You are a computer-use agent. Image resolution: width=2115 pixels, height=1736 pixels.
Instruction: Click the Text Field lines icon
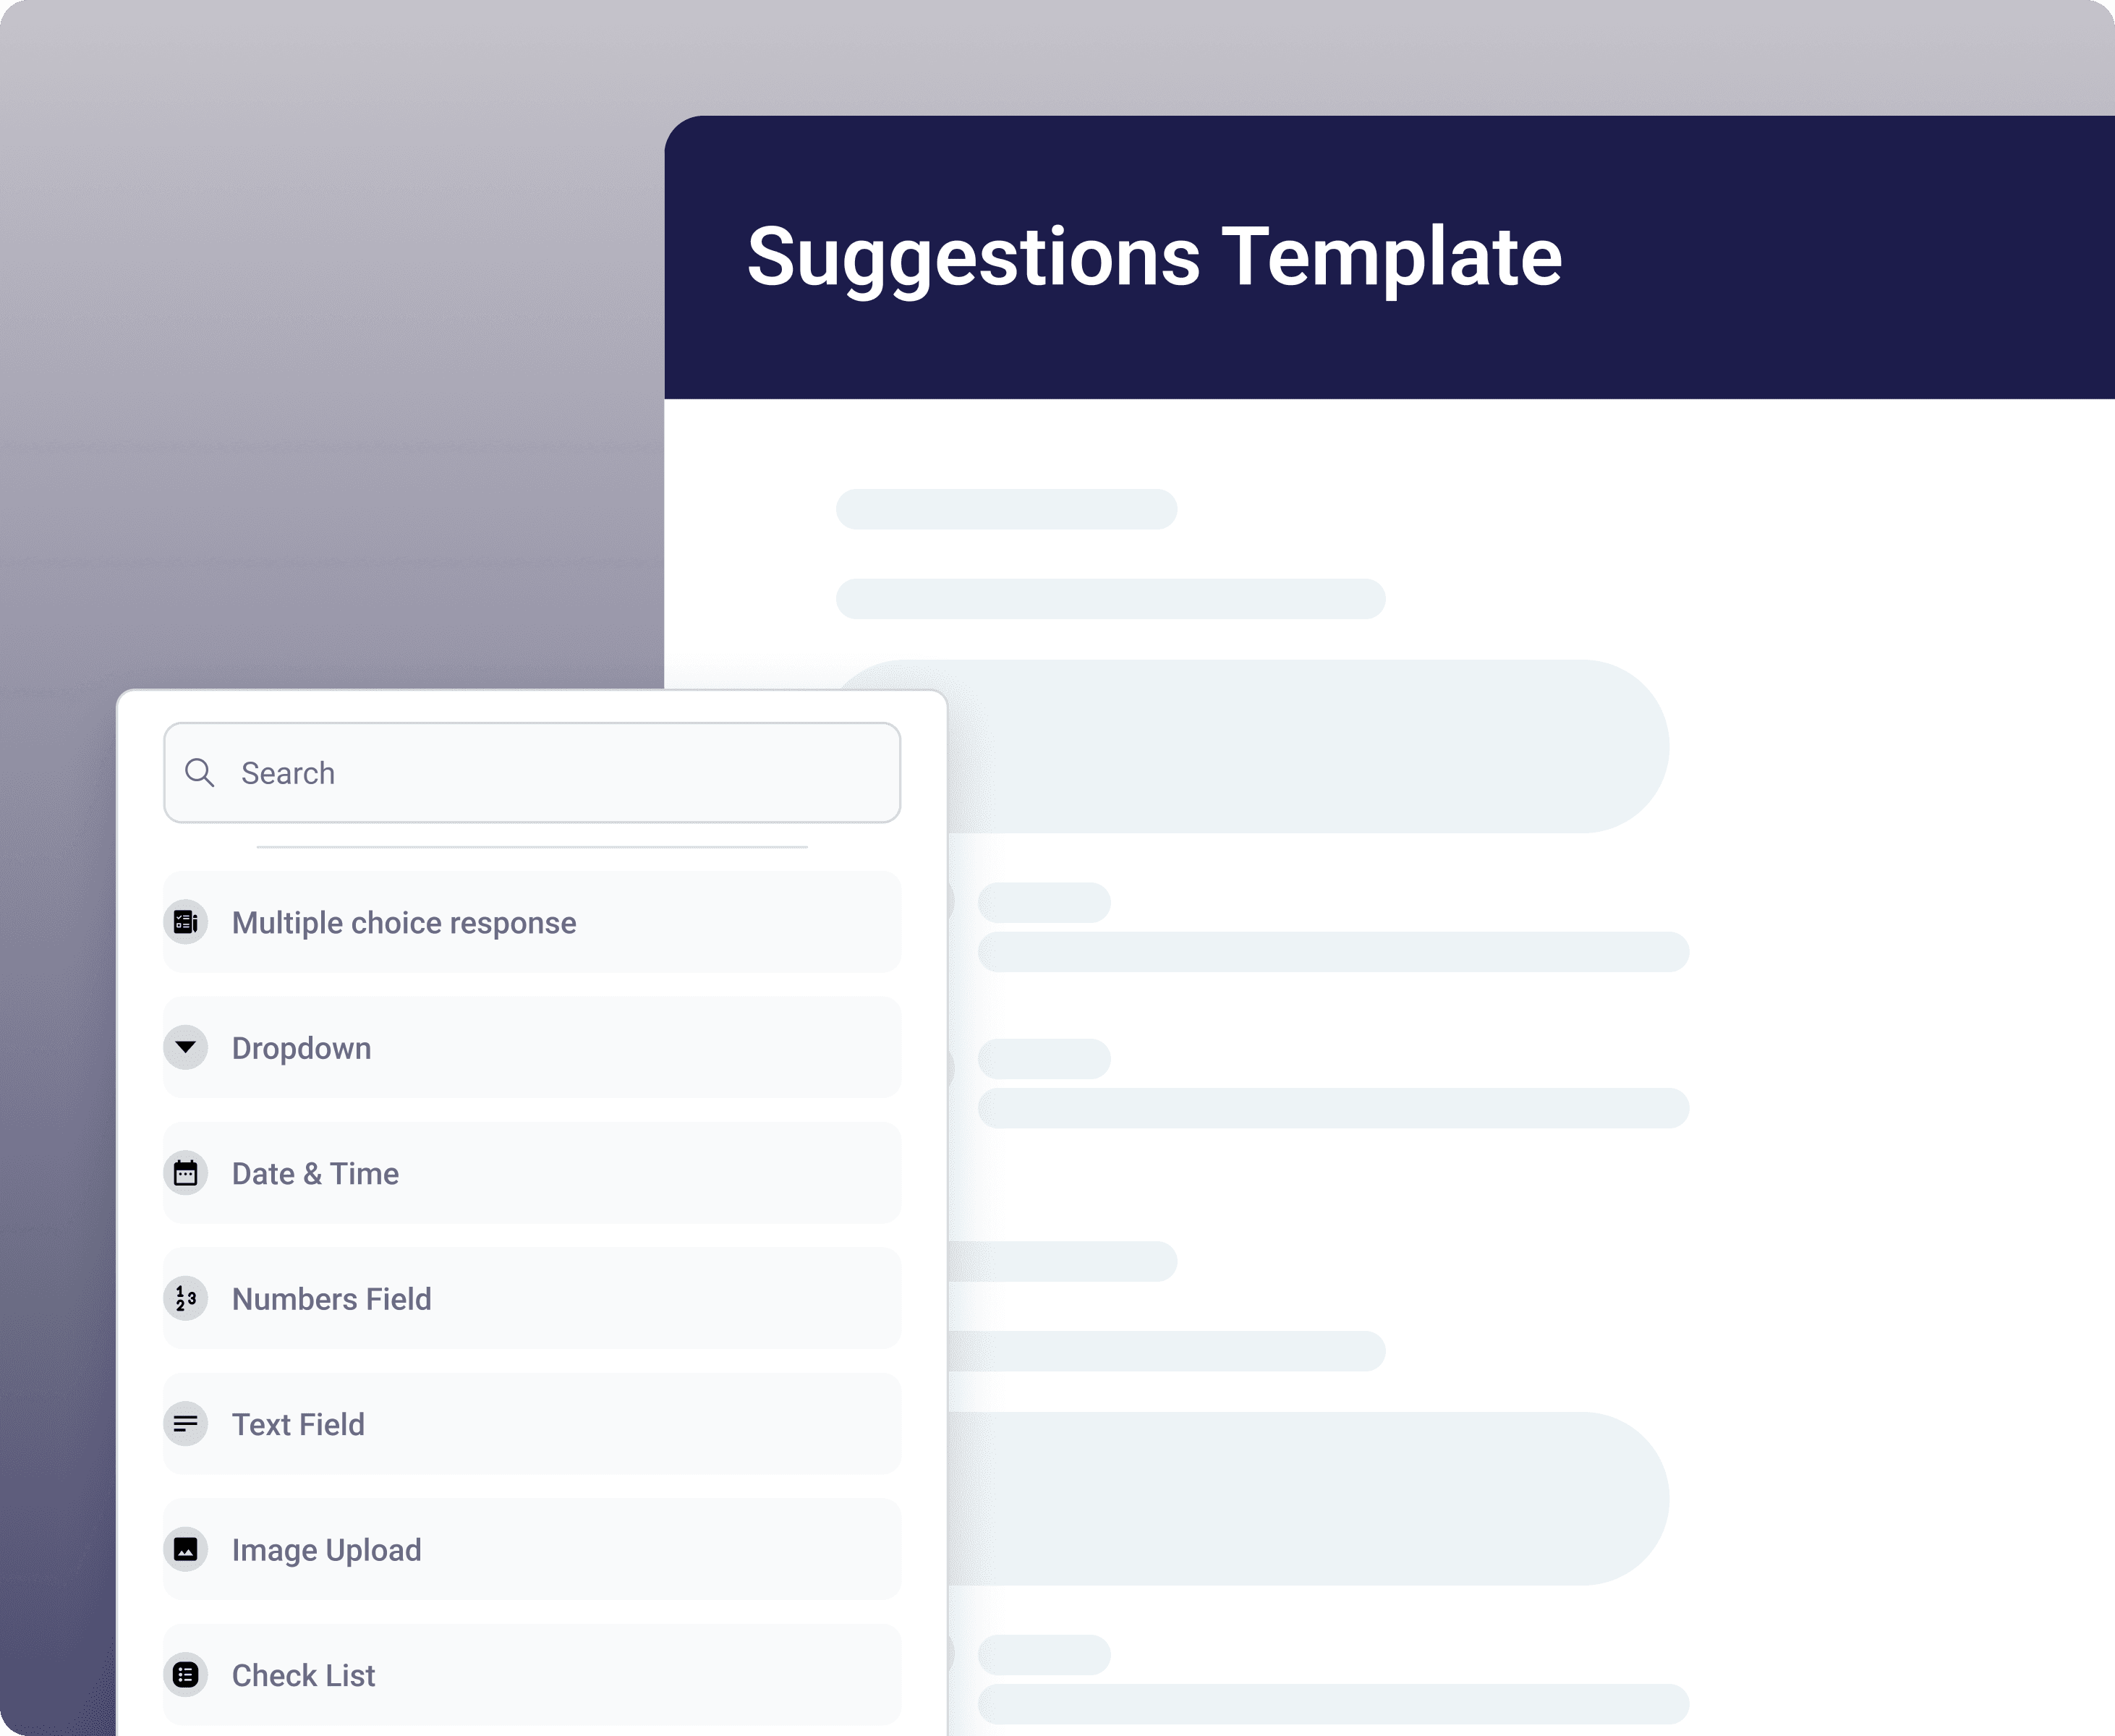(186, 1424)
